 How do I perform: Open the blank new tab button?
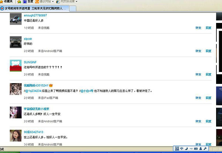coord(73,8)
